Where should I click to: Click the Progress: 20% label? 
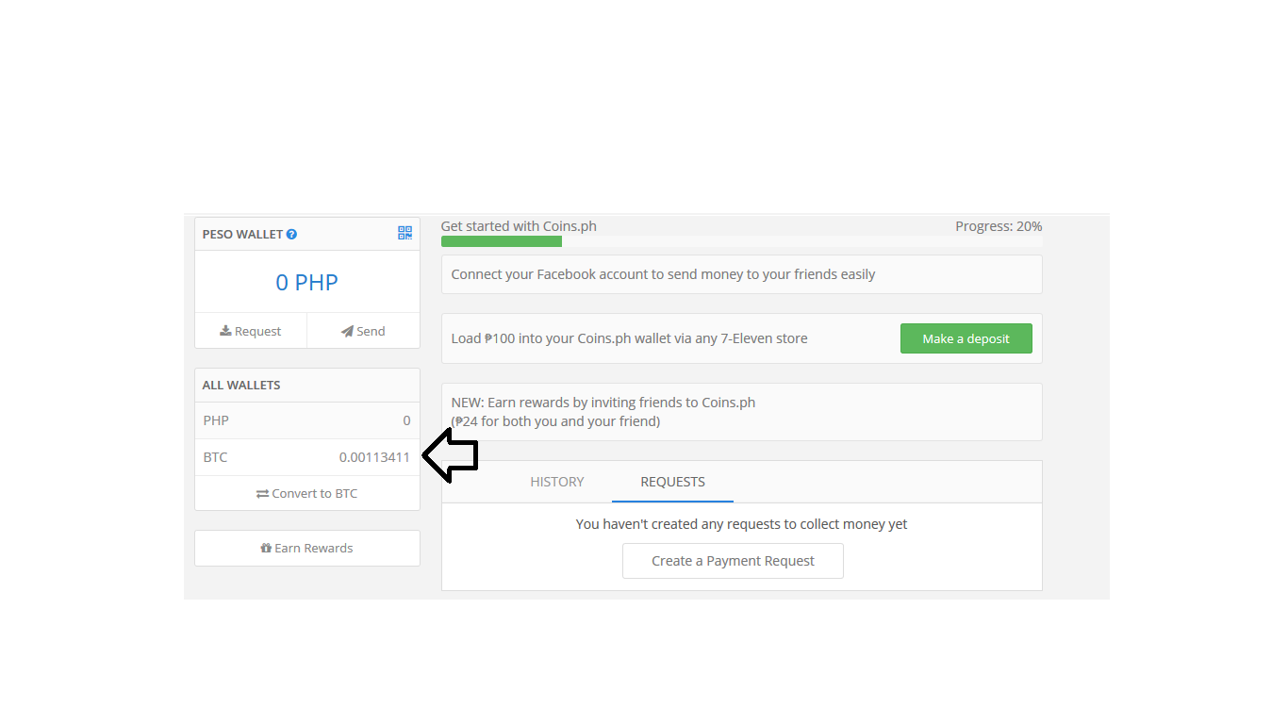[999, 226]
